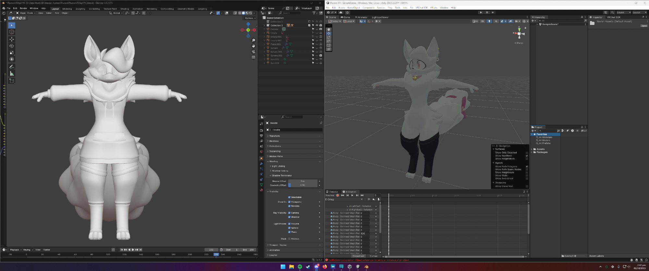
Task: Choose the Rotate tool in Unity Scene view
Action: pyautogui.click(x=329, y=37)
